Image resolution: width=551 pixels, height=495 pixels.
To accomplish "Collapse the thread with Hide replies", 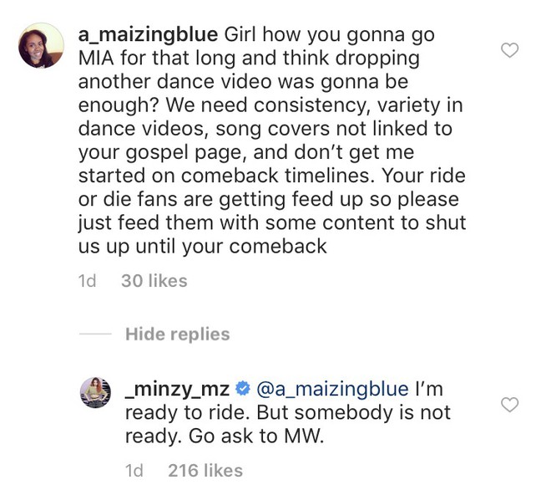I will (x=178, y=334).
